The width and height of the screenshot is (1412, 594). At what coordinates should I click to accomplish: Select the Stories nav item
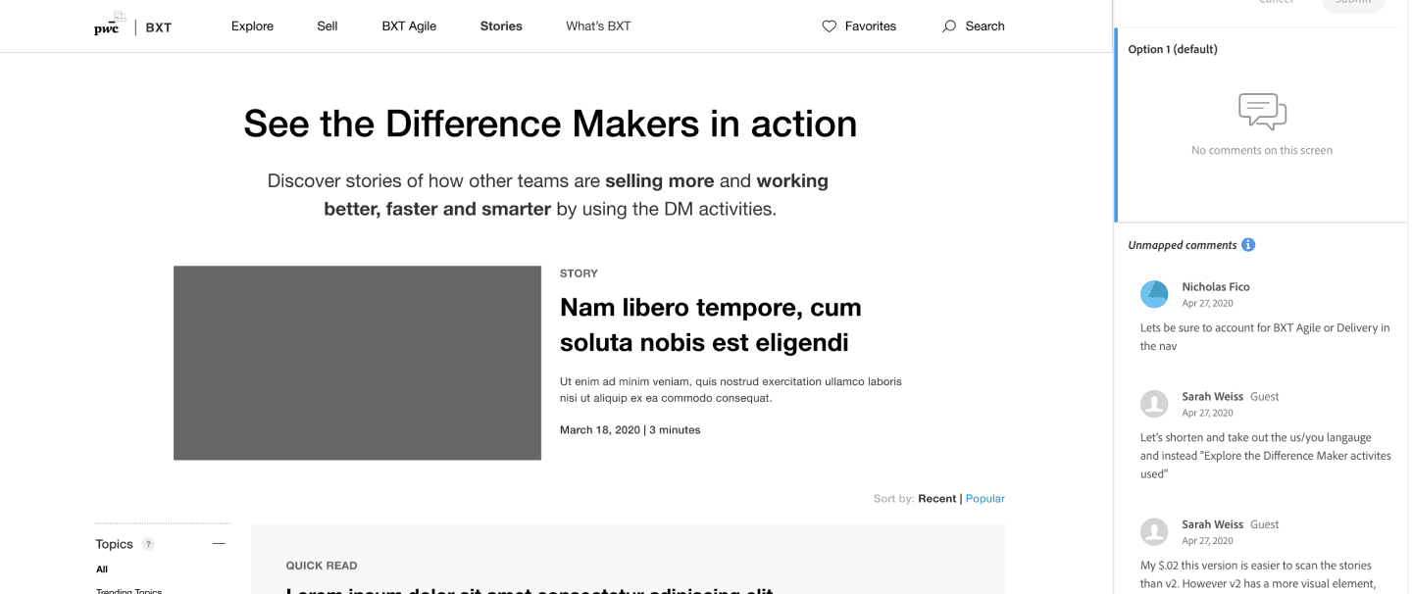click(x=501, y=26)
